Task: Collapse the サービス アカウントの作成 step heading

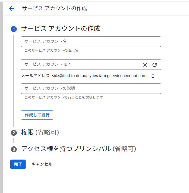Action: [60, 28]
